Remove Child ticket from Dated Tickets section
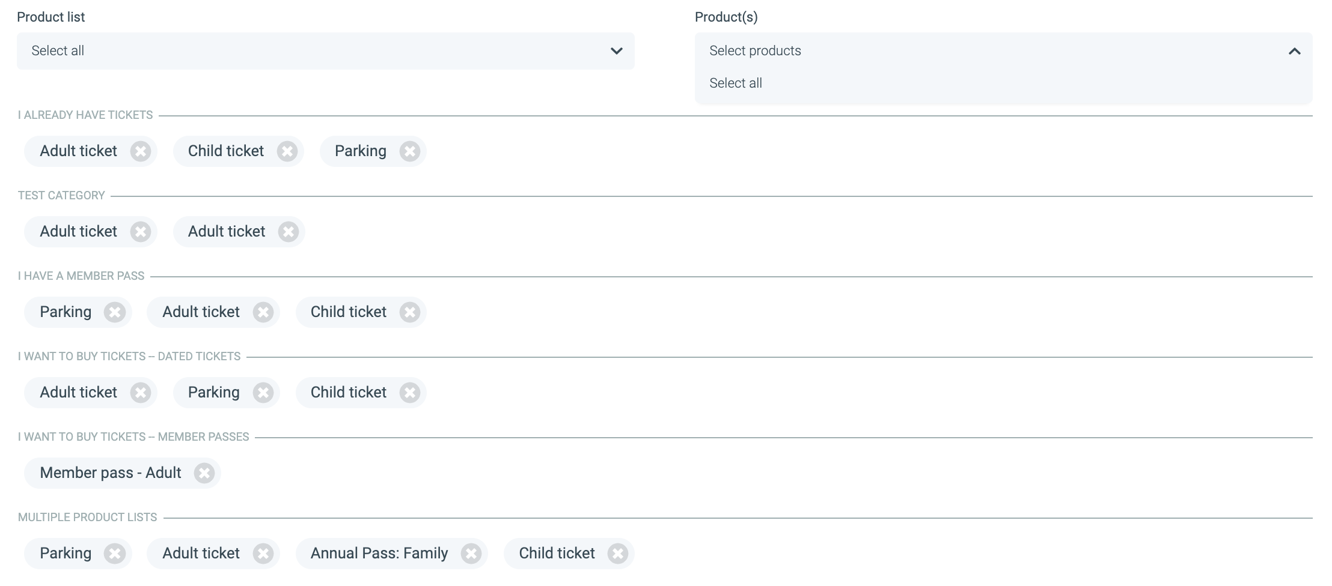This screenshot has height=586, width=1332. coord(410,393)
